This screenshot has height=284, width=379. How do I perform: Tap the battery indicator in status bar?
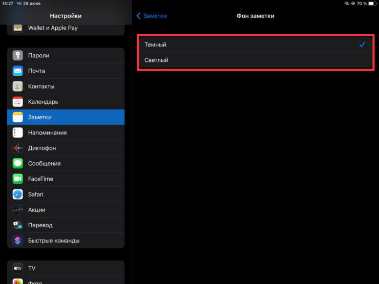click(372, 4)
